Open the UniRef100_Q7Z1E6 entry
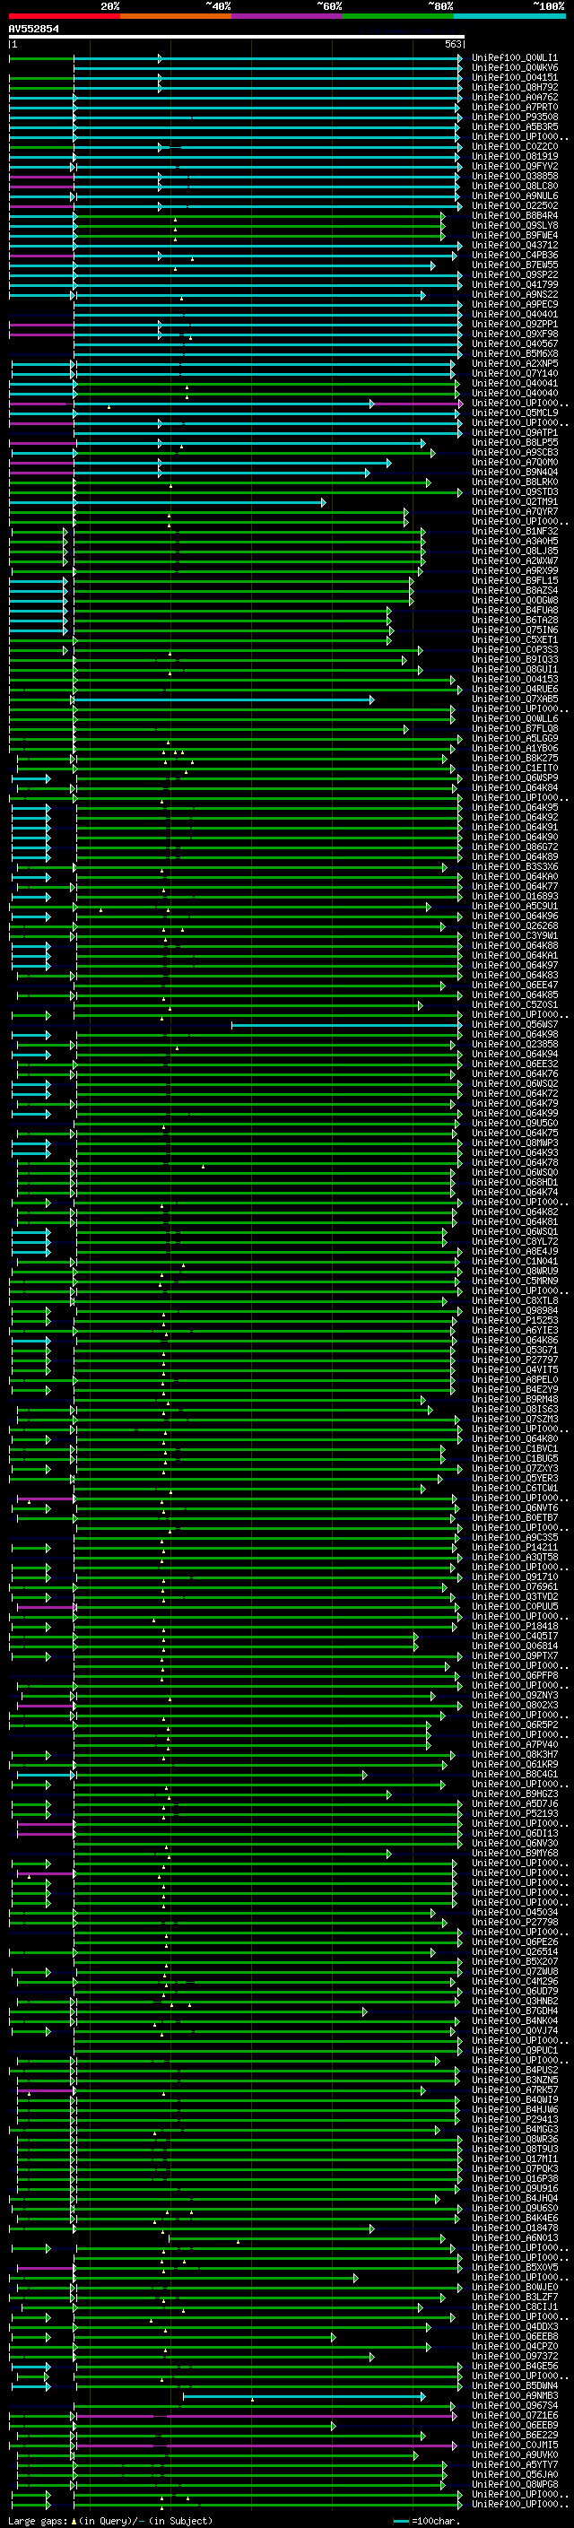This screenshot has width=574, height=2528. pos(514,2415)
